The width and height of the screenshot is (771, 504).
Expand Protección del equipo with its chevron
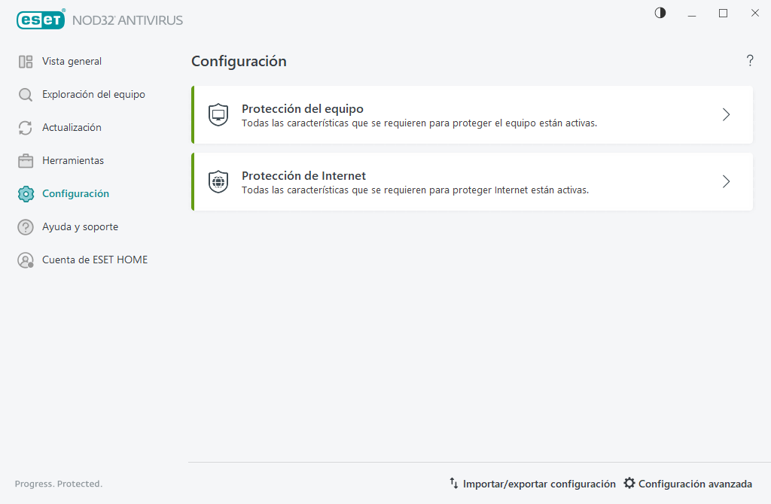726,114
